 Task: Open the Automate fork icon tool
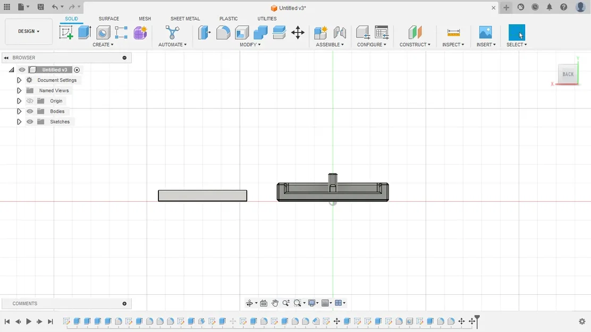coord(172,32)
